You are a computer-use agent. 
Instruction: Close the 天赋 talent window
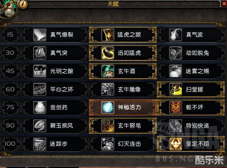coord(224,4)
